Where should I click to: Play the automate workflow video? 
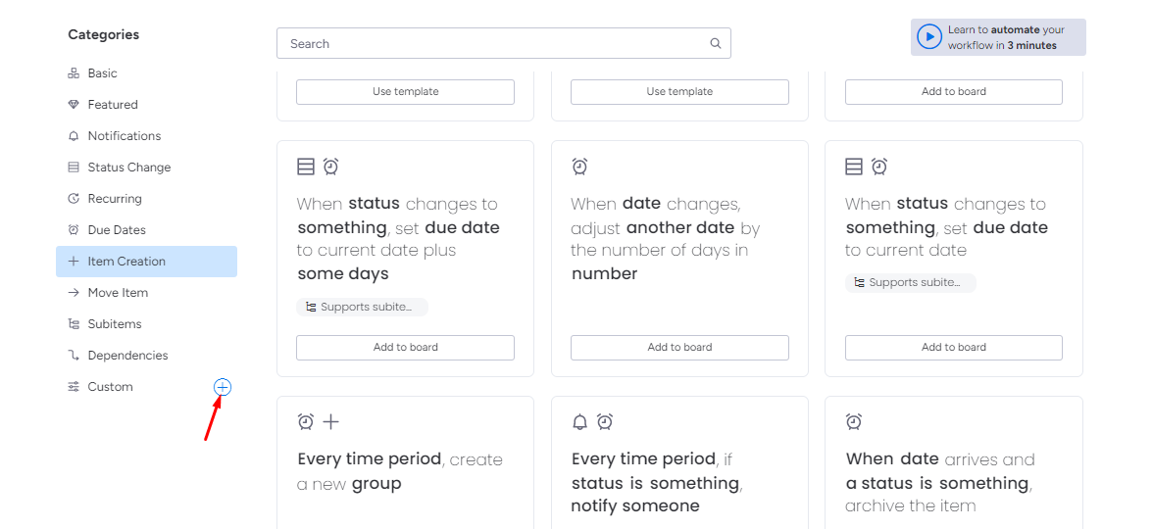click(928, 37)
